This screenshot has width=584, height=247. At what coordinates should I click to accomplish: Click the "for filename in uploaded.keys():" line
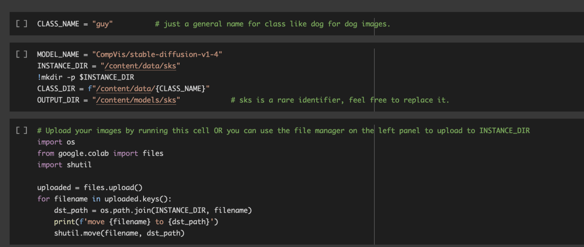pos(104,199)
